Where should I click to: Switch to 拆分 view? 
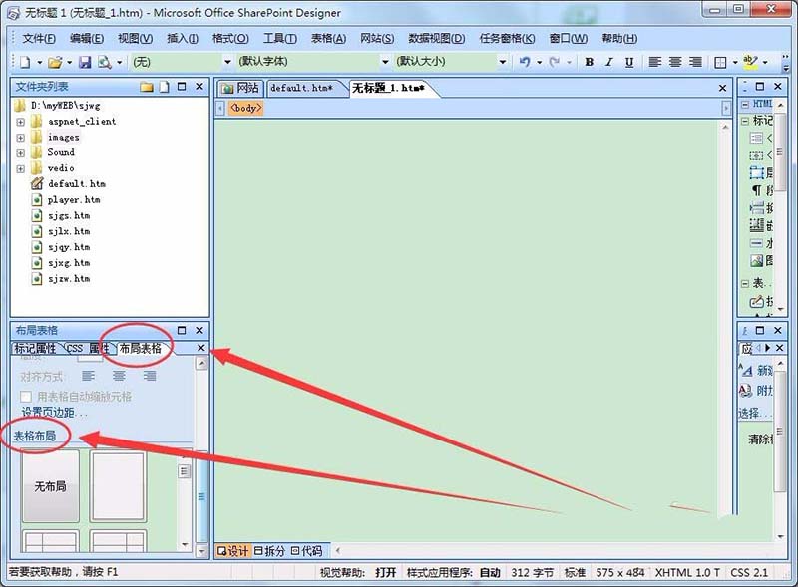269,551
